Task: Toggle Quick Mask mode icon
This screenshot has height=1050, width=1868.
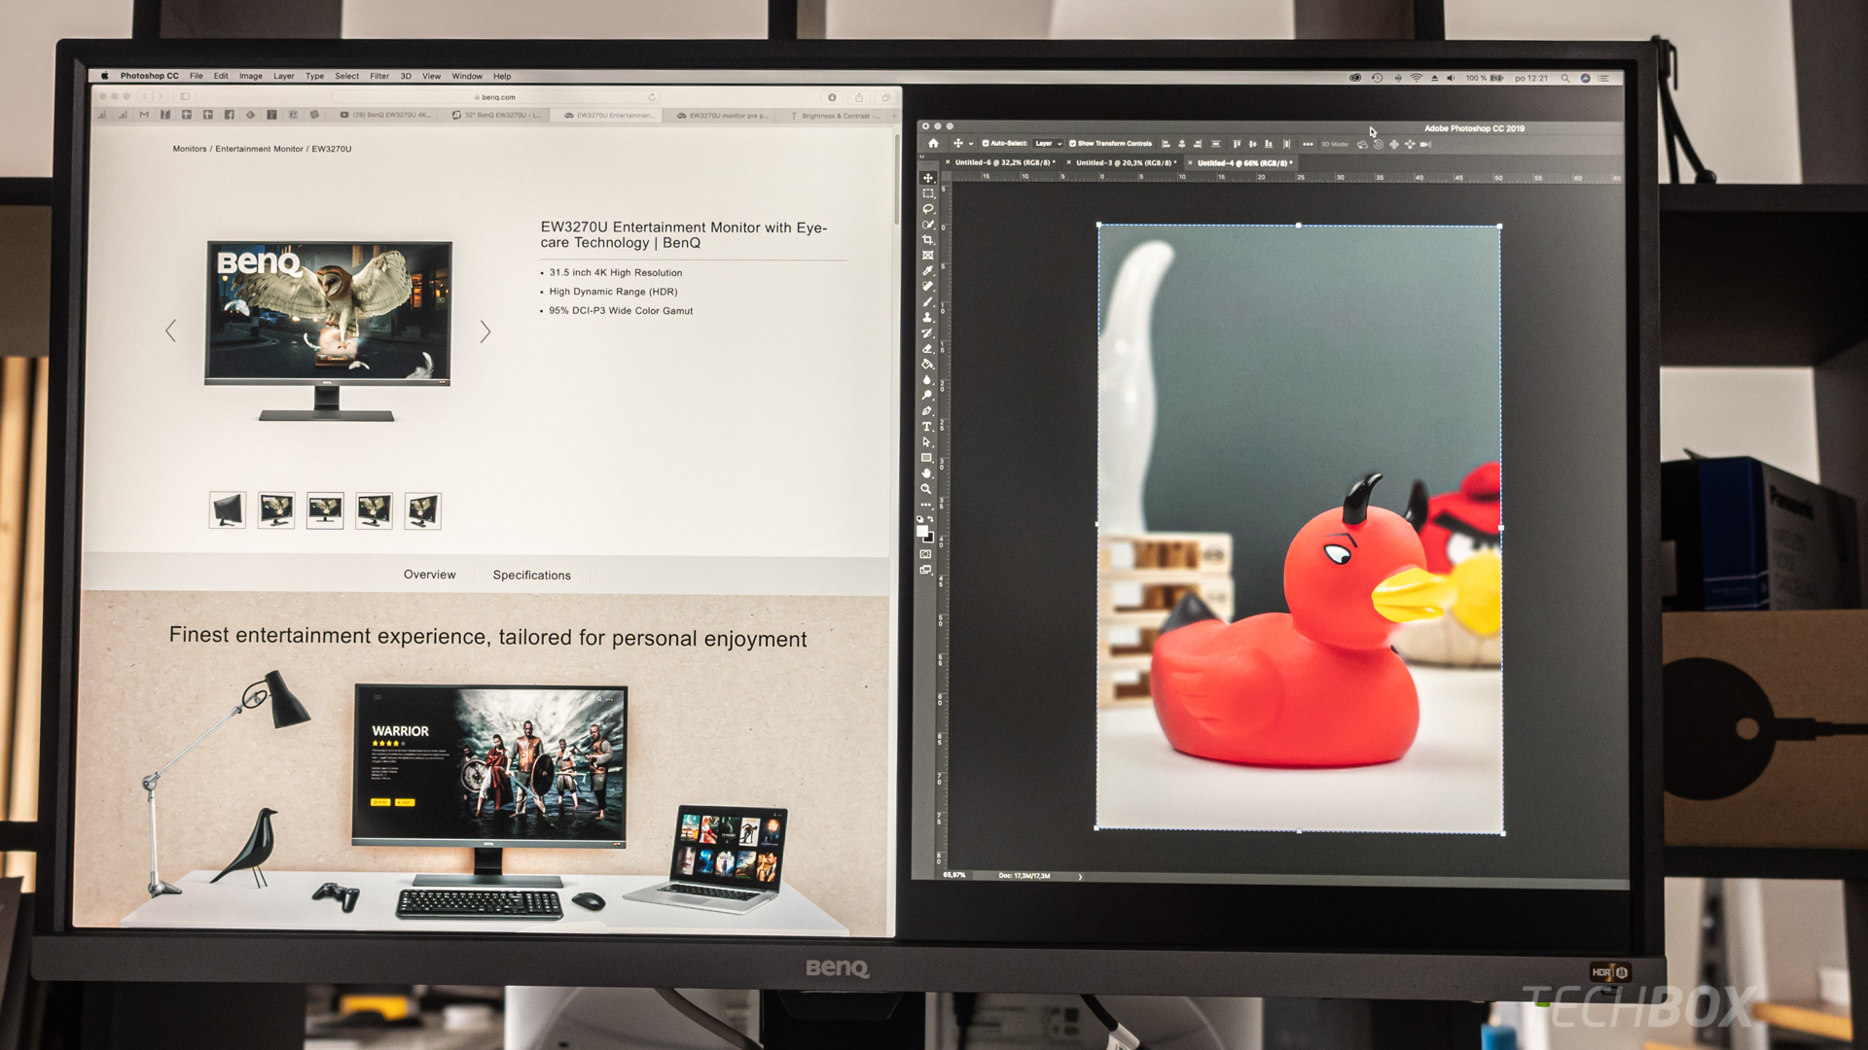Action: (x=926, y=554)
